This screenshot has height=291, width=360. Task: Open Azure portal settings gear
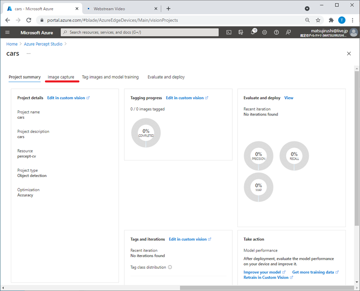tap(264, 32)
